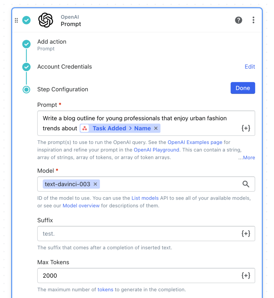
Task: Click the List models API link
Action: [x=145, y=198]
